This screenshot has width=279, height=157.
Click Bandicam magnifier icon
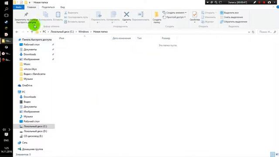point(216,2)
